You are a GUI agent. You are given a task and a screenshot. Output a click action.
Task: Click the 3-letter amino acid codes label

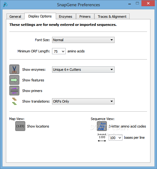[x=127, y=126]
